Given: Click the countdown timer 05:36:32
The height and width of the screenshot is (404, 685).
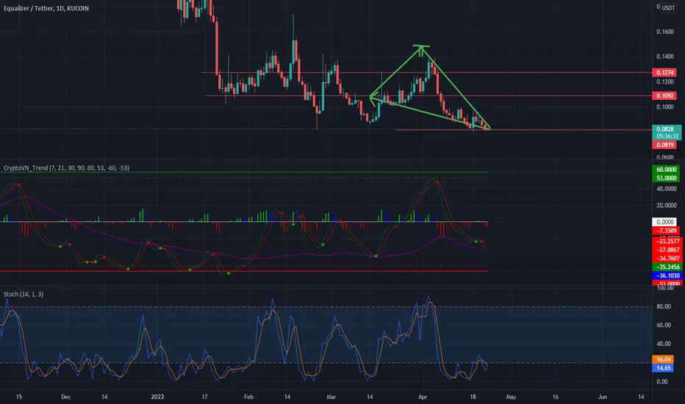Looking at the screenshot, I should [667, 137].
